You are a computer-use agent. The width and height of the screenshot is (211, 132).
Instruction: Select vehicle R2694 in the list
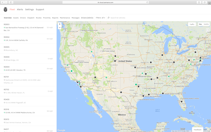pos(28,39)
